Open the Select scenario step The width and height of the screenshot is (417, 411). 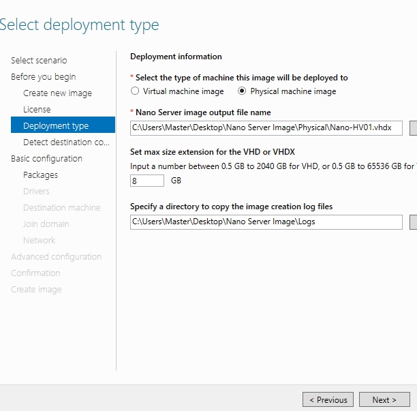(39, 61)
